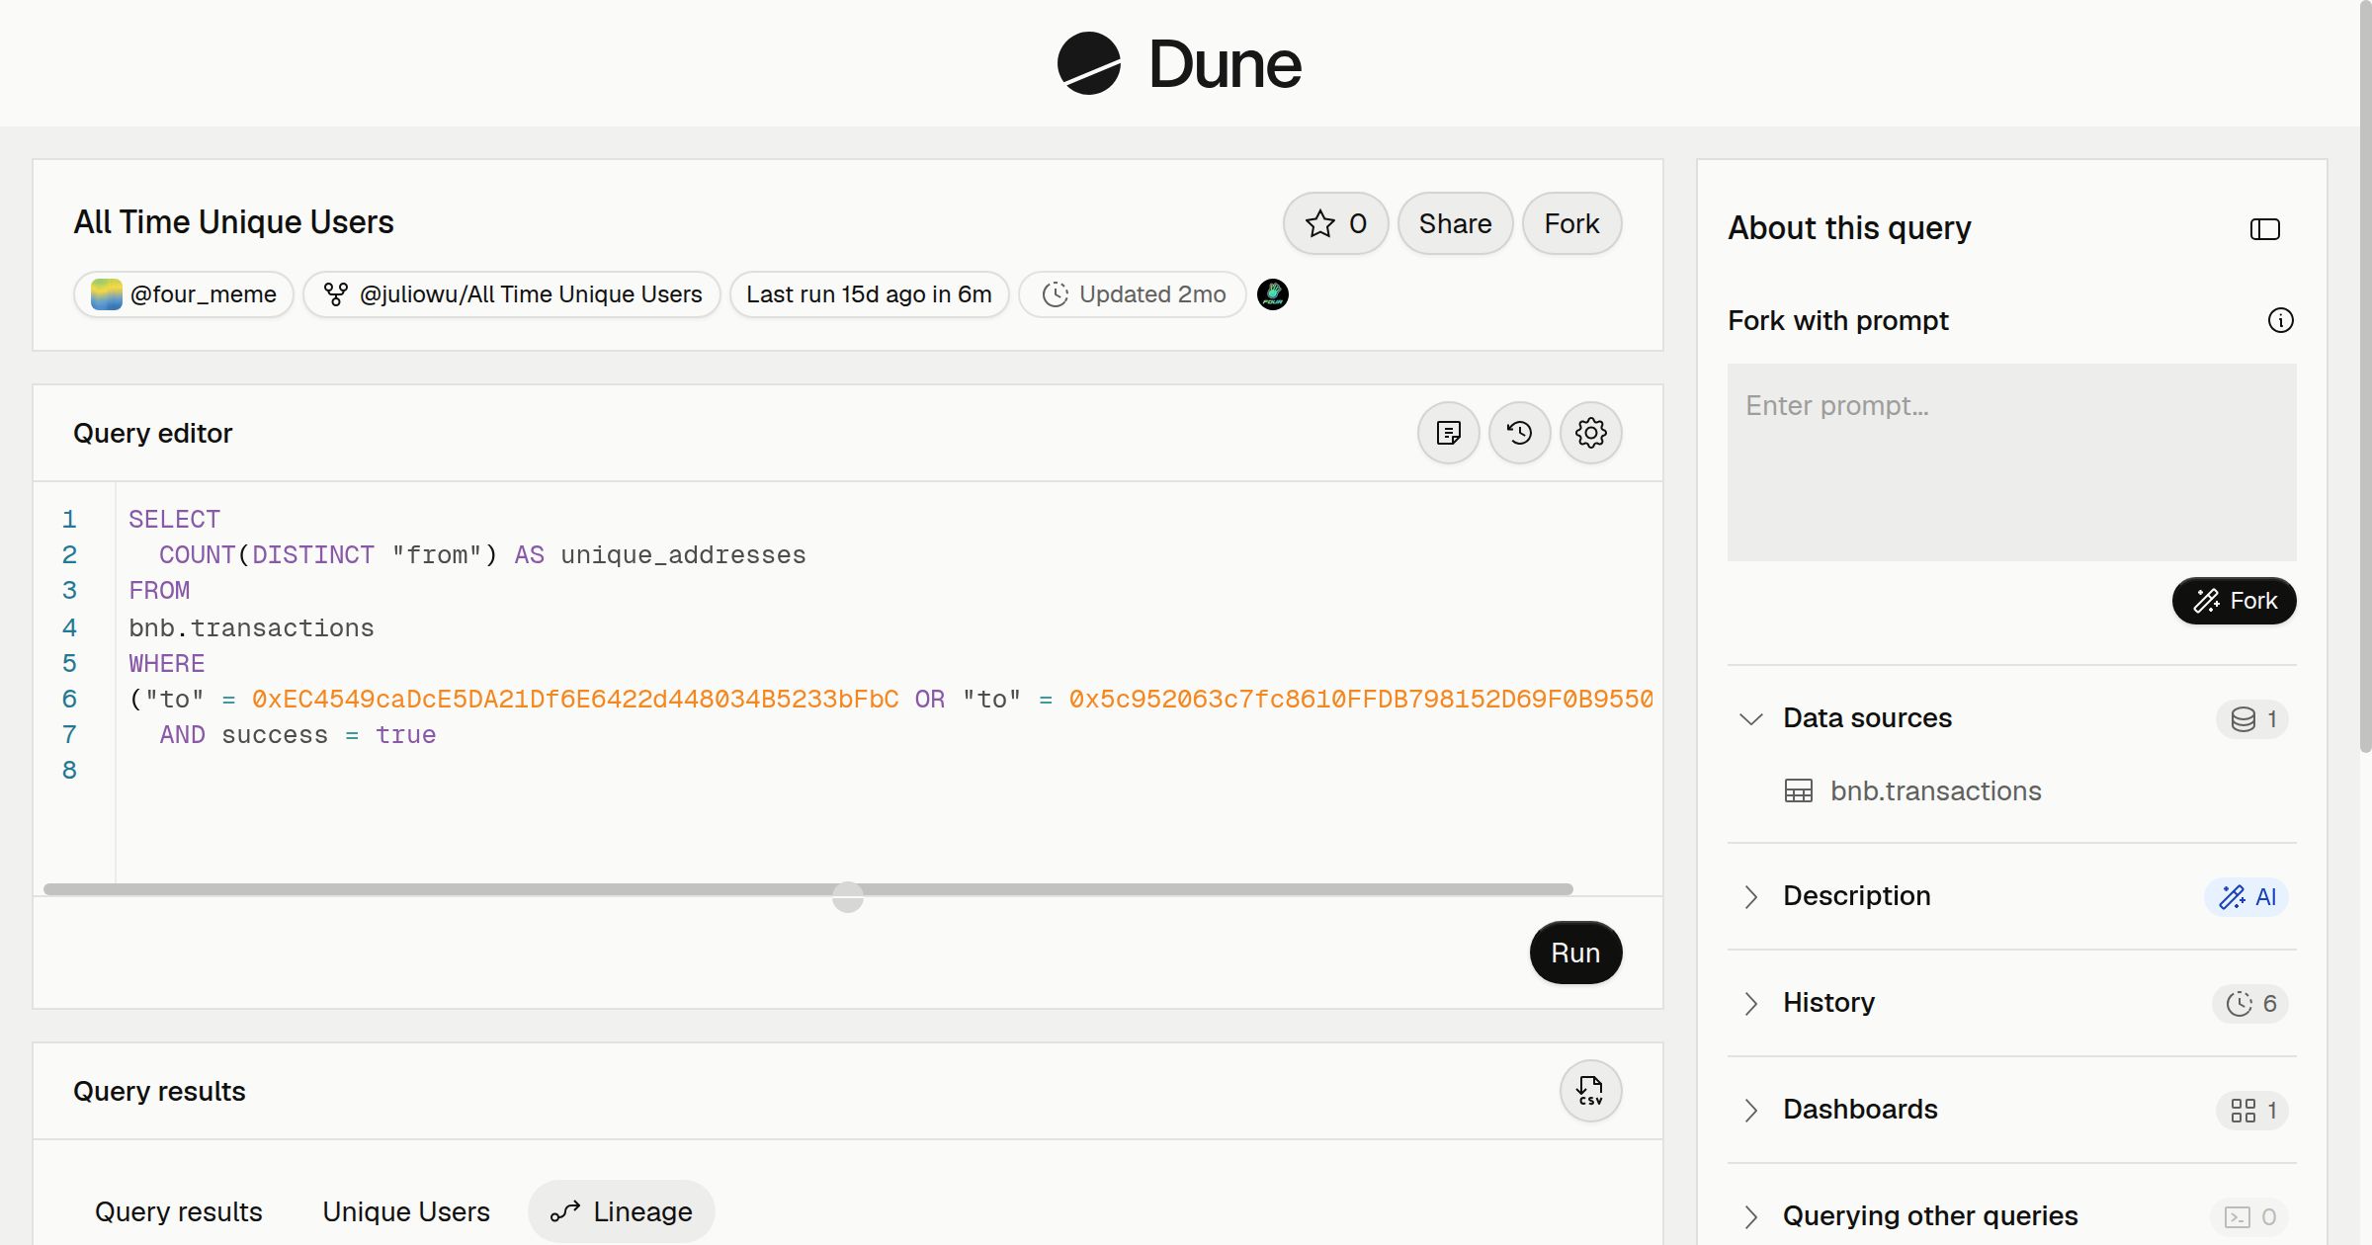Download results as CSV
This screenshot has height=1245, width=2372.
point(1590,1091)
